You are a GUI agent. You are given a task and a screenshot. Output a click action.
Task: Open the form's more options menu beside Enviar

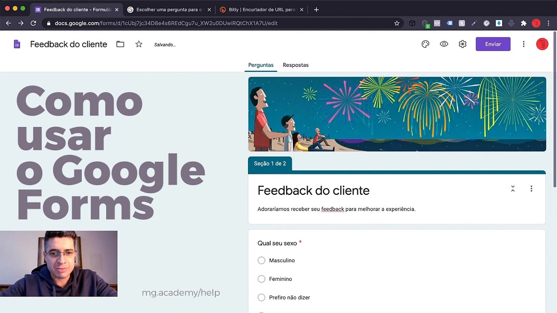tap(523, 44)
